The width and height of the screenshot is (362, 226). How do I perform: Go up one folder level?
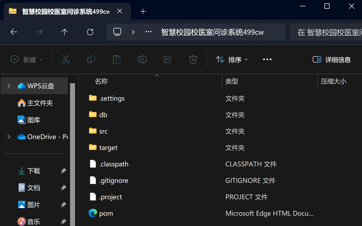(x=64, y=32)
